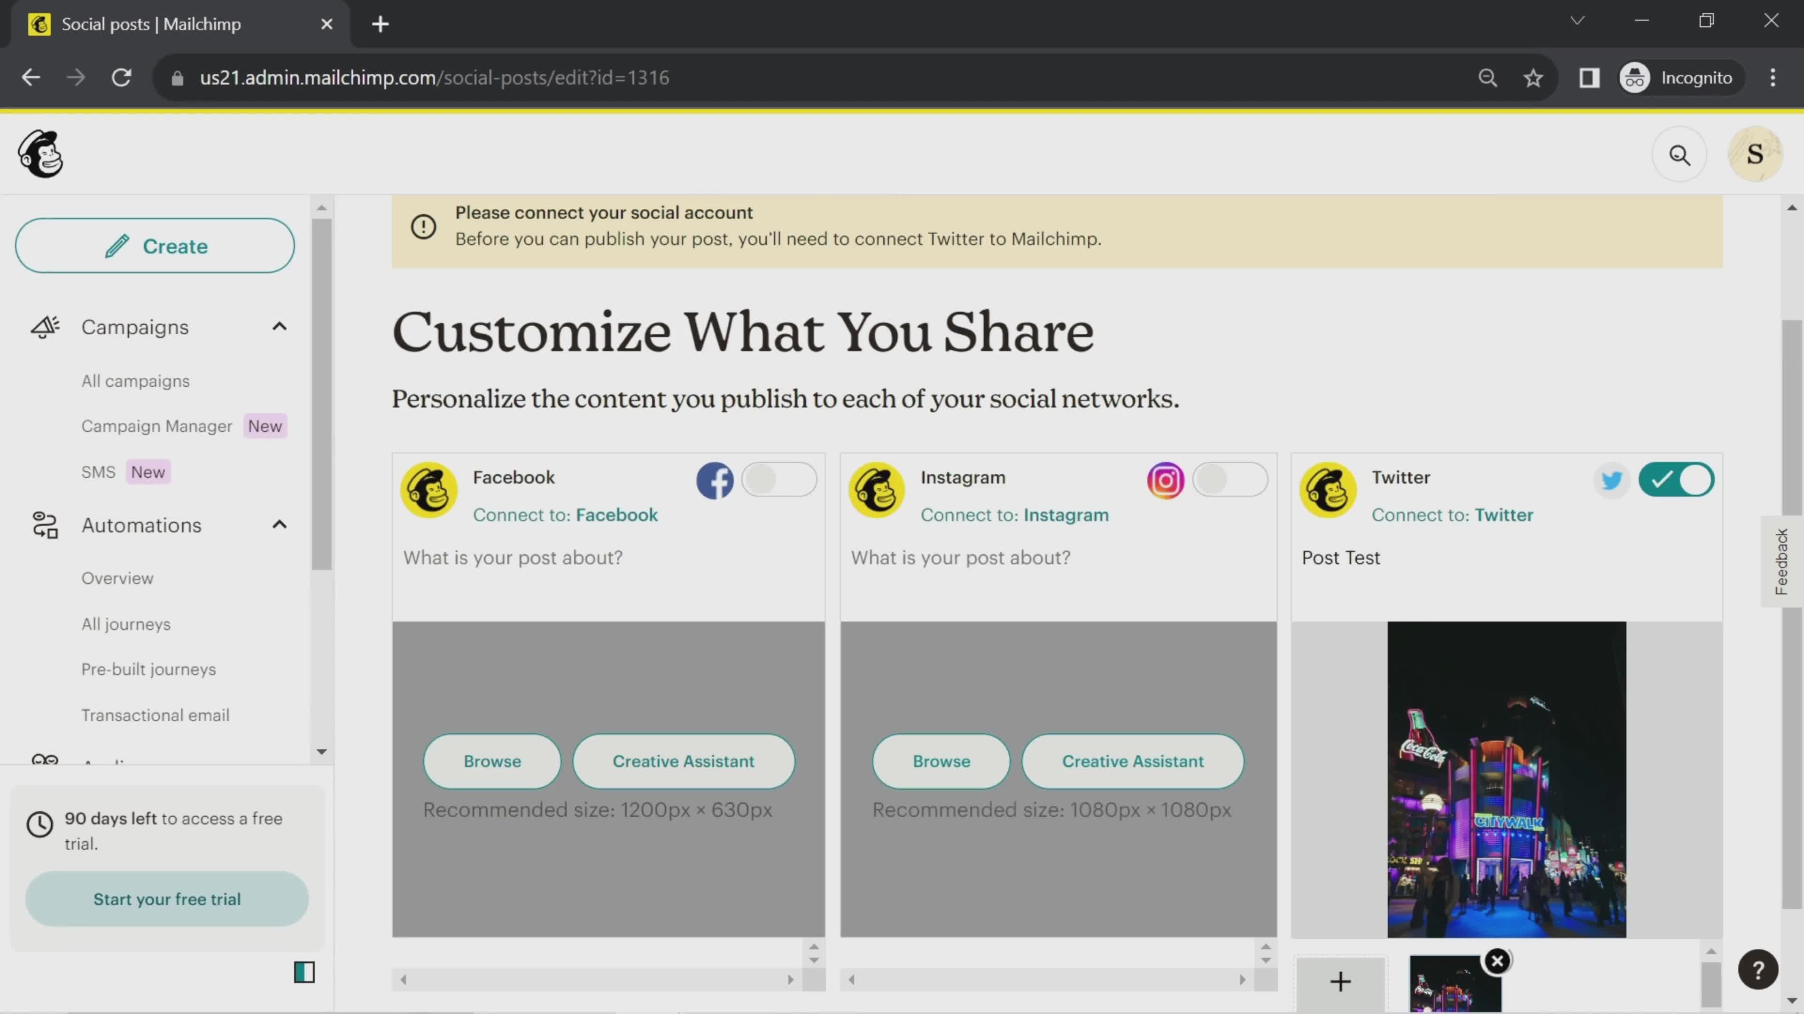Screen dimensions: 1804x1014
Task: Click the Facebook social network icon
Action: click(x=716, y=480)
